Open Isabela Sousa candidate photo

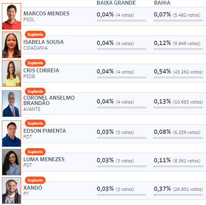(11, 45)
